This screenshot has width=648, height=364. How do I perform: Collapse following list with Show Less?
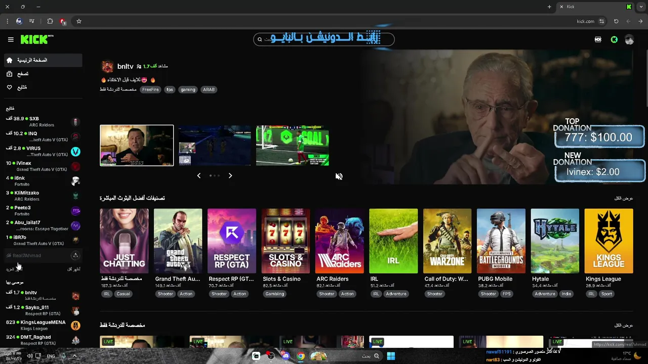point(74,269)
